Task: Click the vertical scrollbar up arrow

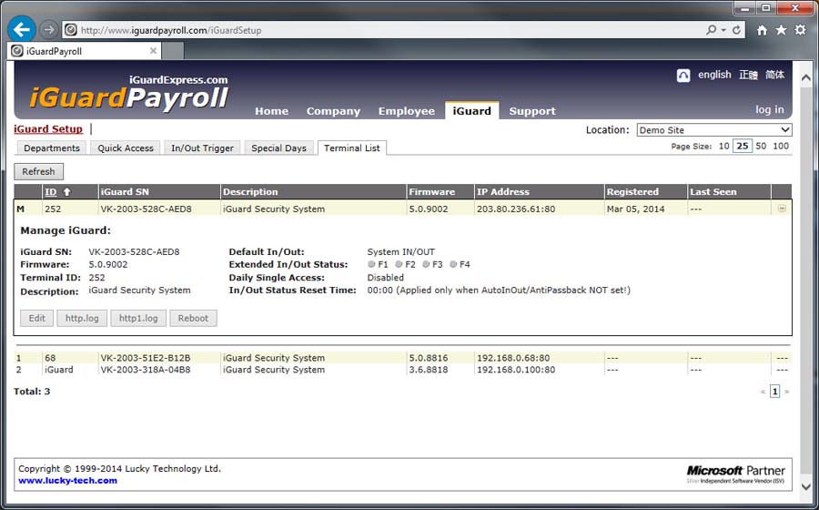Action: [x=806, y=78]
